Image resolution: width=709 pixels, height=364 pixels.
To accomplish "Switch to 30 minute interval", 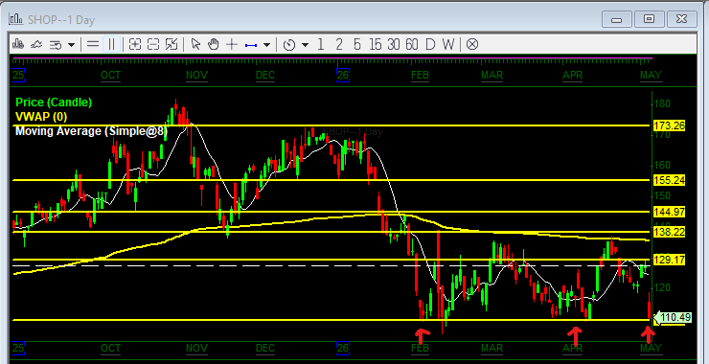I will click(394, 44).
